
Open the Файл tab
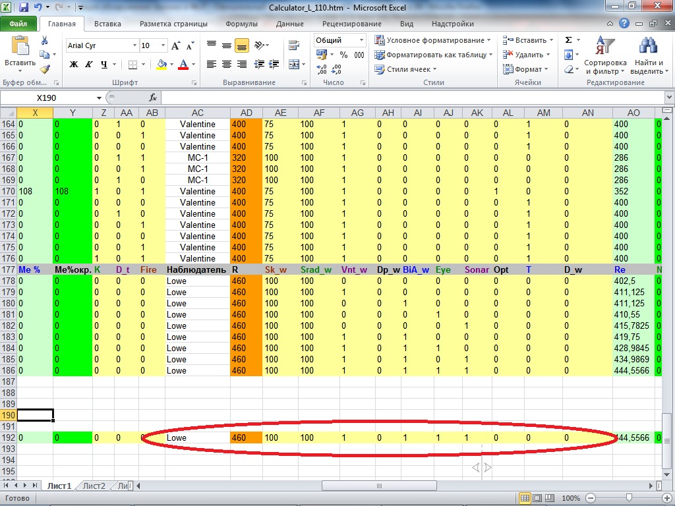[x=18, y=24]
